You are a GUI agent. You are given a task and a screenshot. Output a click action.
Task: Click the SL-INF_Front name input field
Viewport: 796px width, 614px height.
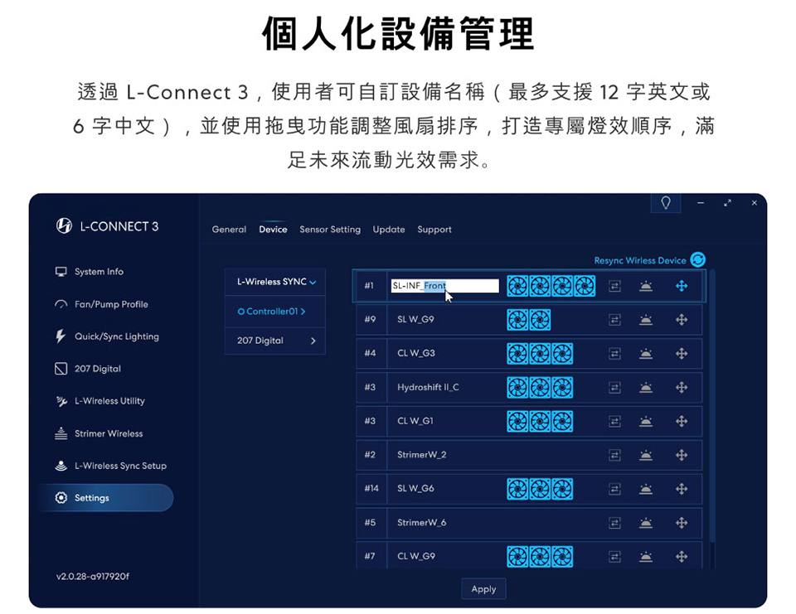click(444, 286)
